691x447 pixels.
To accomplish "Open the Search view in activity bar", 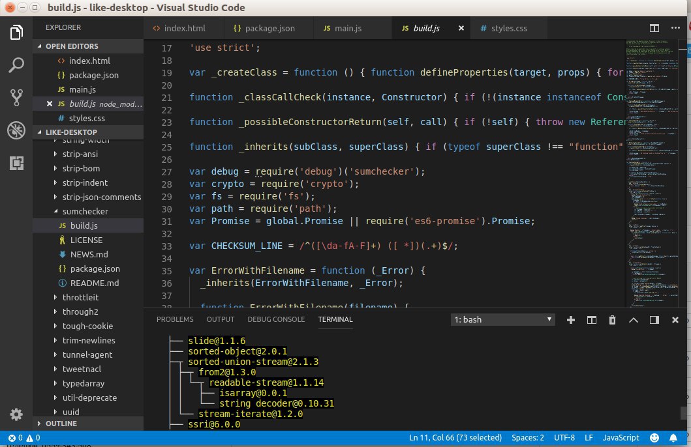I will pos(17,65).
